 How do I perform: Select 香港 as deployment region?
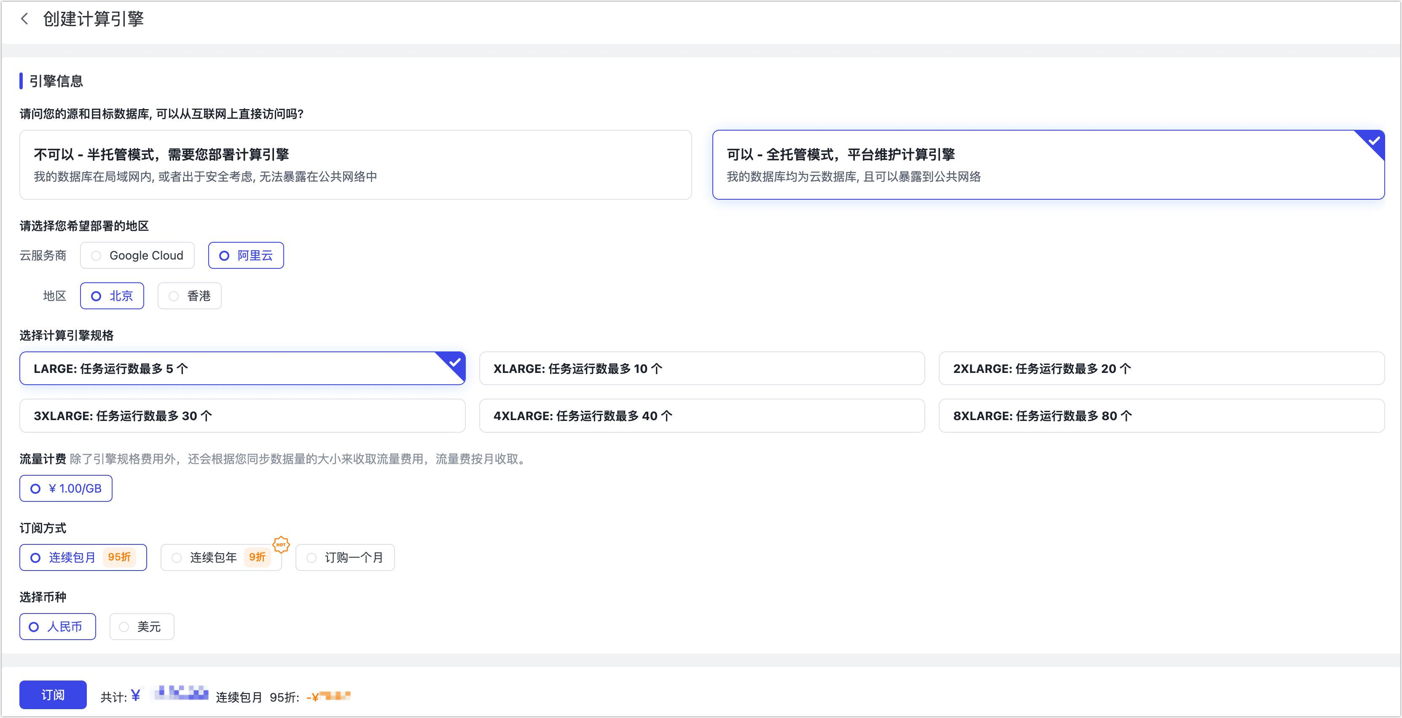189,296
